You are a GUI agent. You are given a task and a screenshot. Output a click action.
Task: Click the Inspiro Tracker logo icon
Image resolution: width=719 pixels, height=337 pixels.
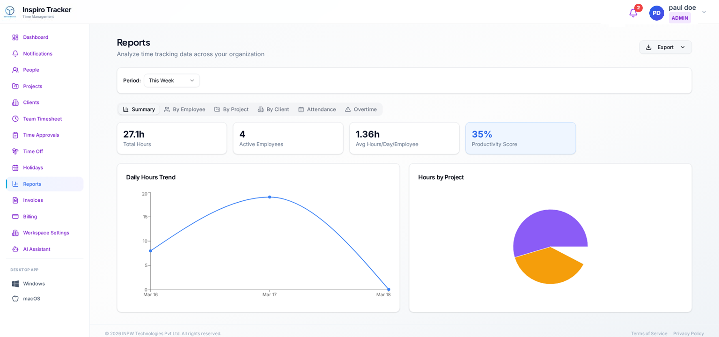(x=10, y=12)
